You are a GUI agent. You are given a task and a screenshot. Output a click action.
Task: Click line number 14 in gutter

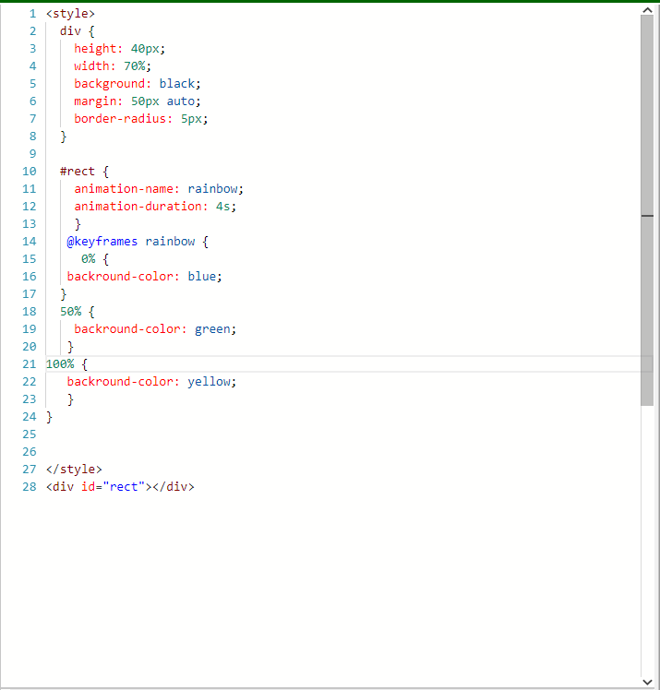pyautogui.click(x=29, y=242)
